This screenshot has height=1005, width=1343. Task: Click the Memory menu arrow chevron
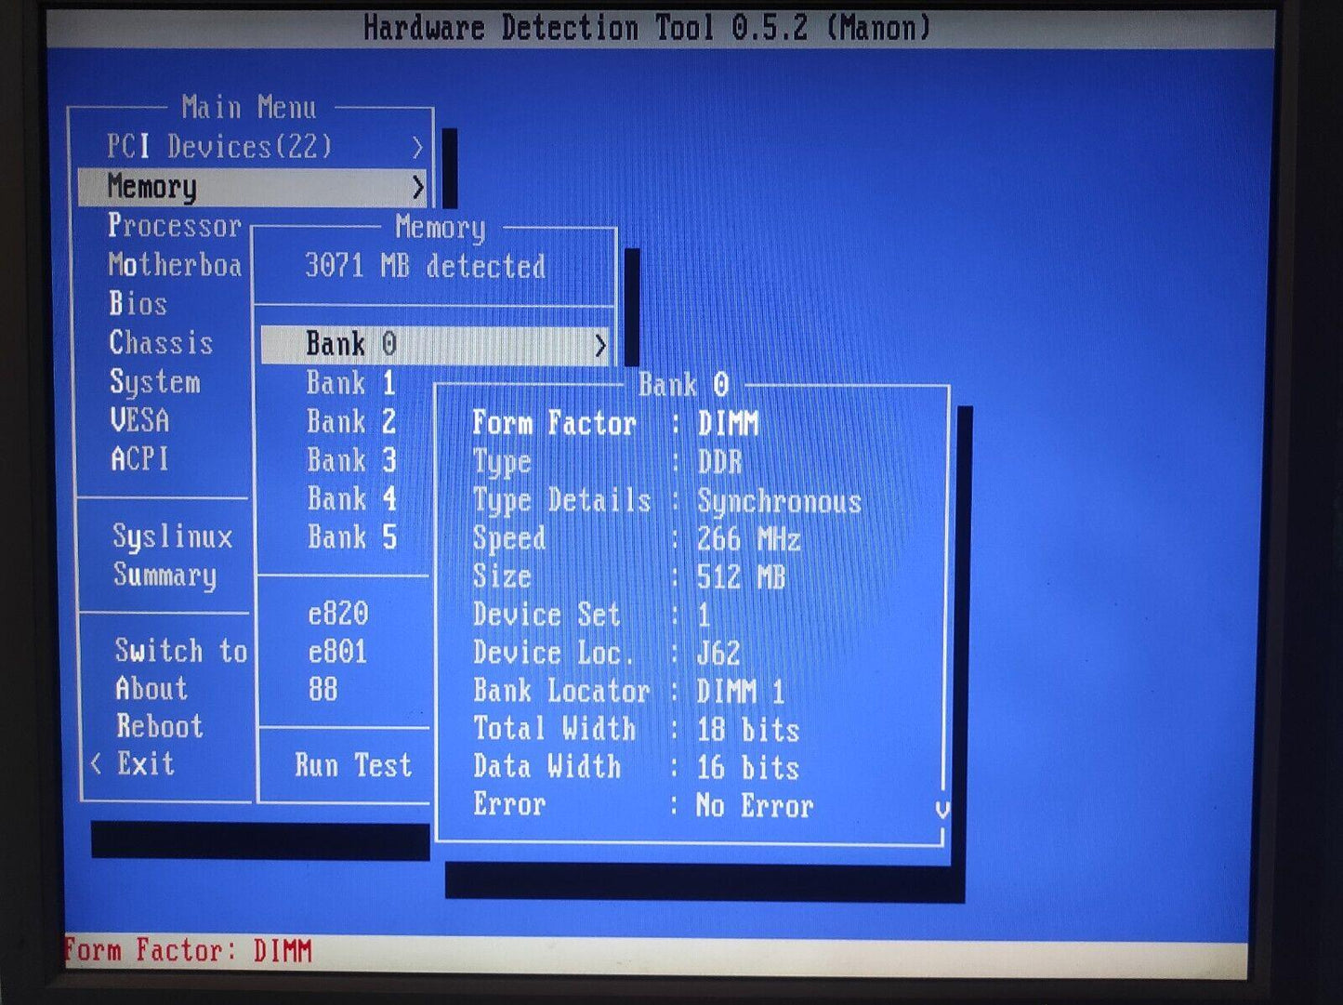(417, 188)
